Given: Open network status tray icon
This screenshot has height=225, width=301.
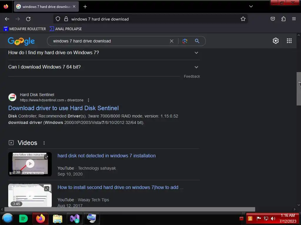Looking at the screenshot, I should tap(266, 218).
